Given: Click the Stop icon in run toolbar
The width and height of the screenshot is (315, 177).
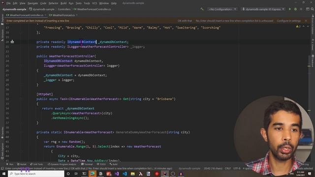Looking at the screenshot, I should coord(301,9).
